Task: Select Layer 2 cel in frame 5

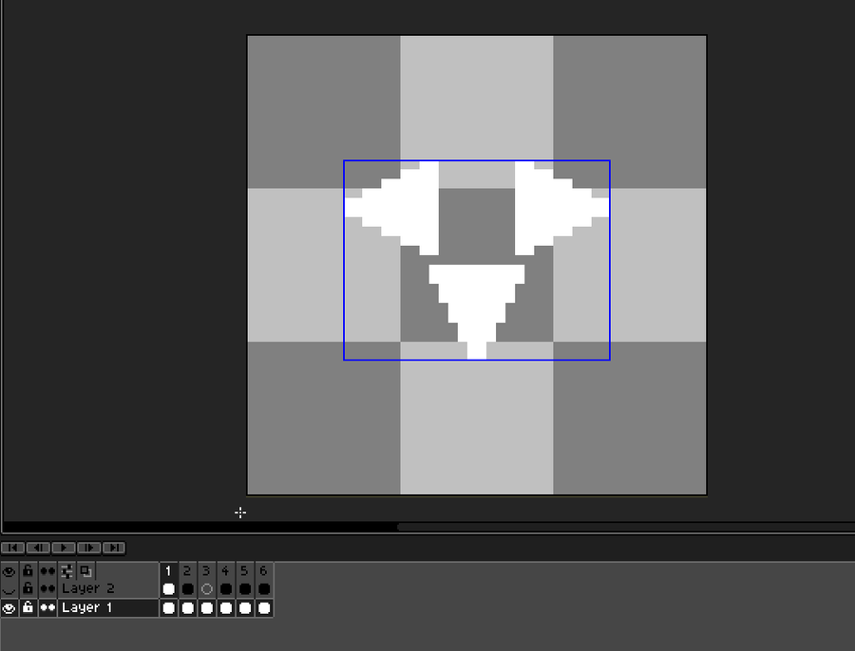Action: click(x=245, y=589)
